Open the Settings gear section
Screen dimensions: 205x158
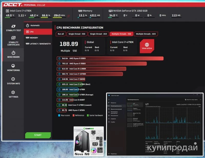tap(13, 94)
